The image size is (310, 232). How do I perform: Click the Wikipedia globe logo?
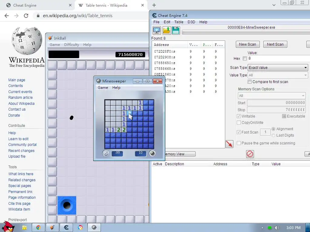(27, 41)
